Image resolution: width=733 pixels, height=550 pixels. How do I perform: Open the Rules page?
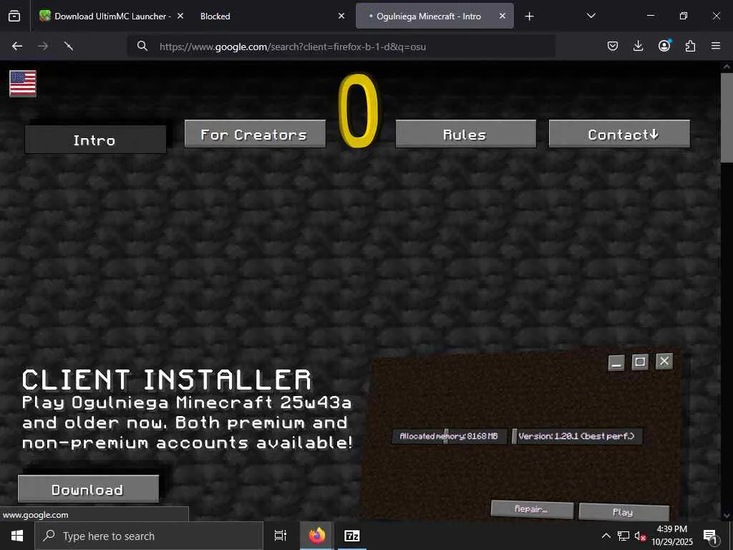465,134
